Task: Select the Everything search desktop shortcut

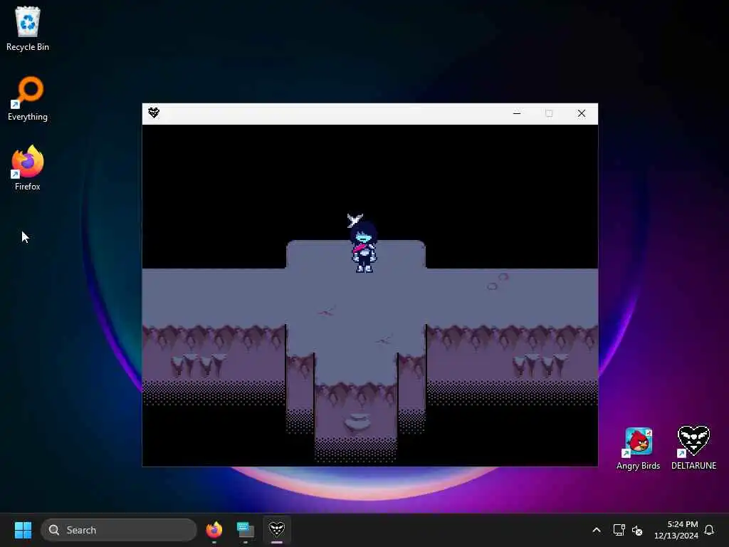Action: click(28, 98)
